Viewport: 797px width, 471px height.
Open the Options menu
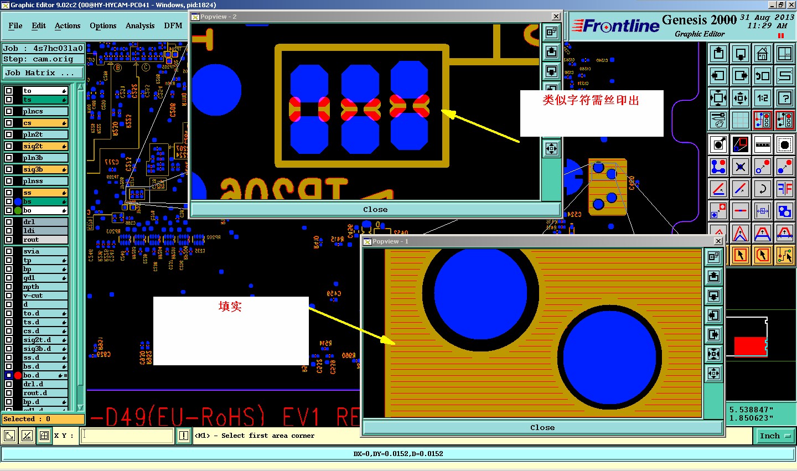103,25
